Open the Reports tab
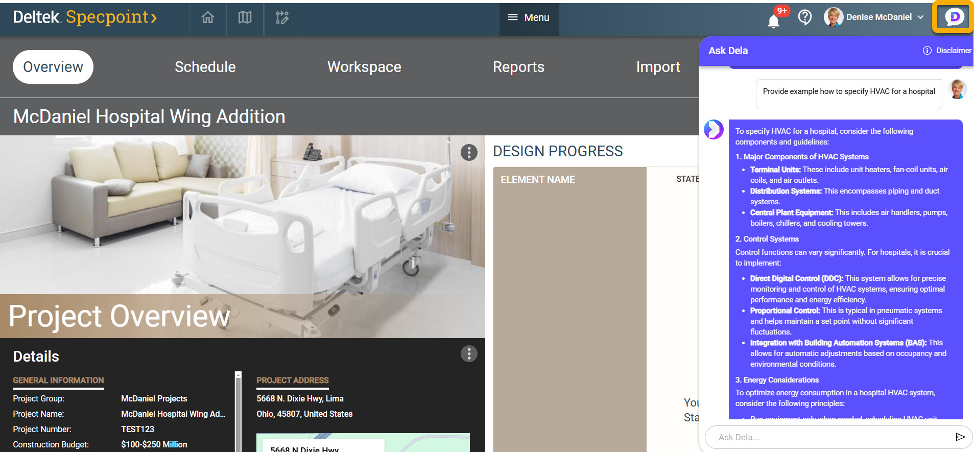Screen dimensions: 974x452 [x=518, y=67]
